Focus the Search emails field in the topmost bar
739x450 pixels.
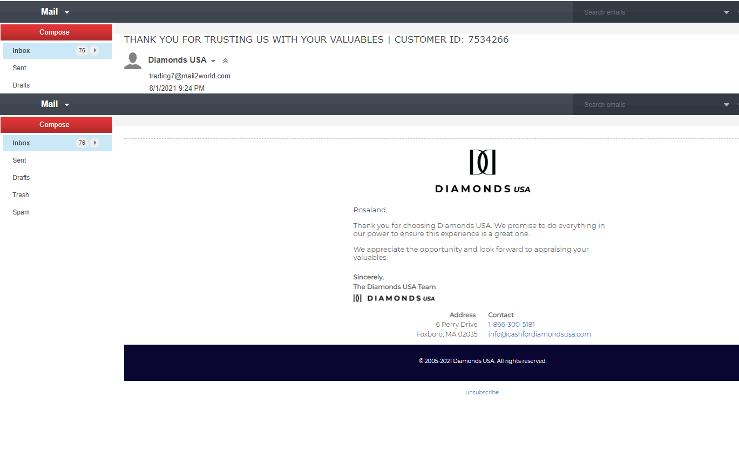coord(648,12)
